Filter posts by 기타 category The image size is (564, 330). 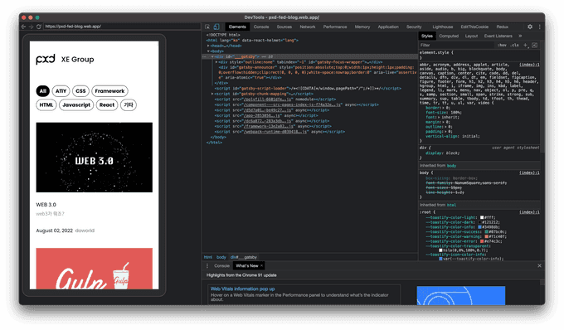(129, 105)
